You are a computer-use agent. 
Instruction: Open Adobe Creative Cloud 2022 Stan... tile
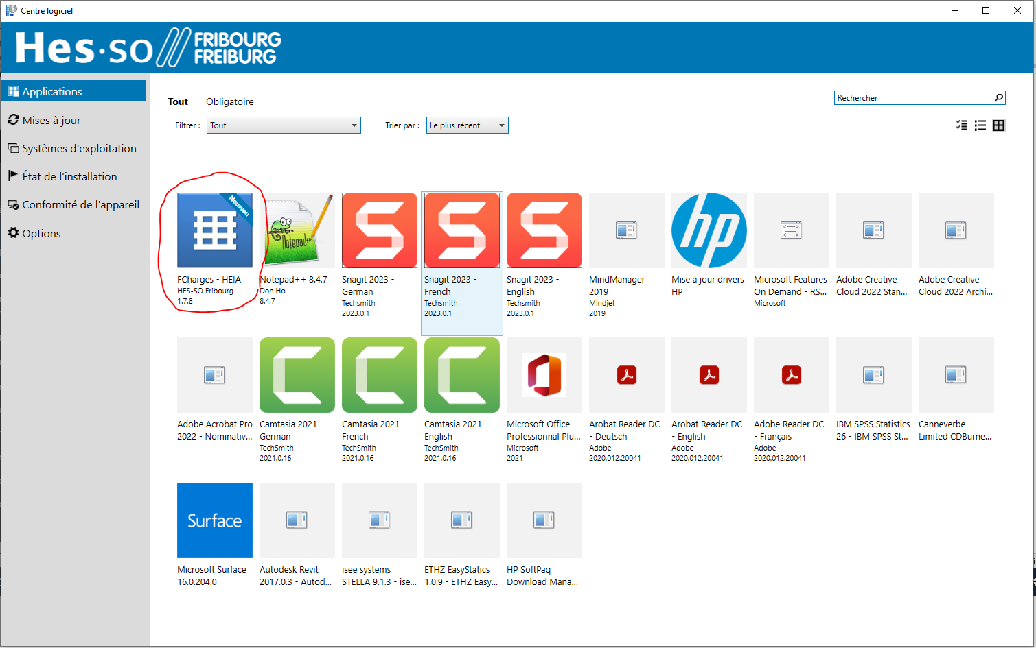[874, 230]
